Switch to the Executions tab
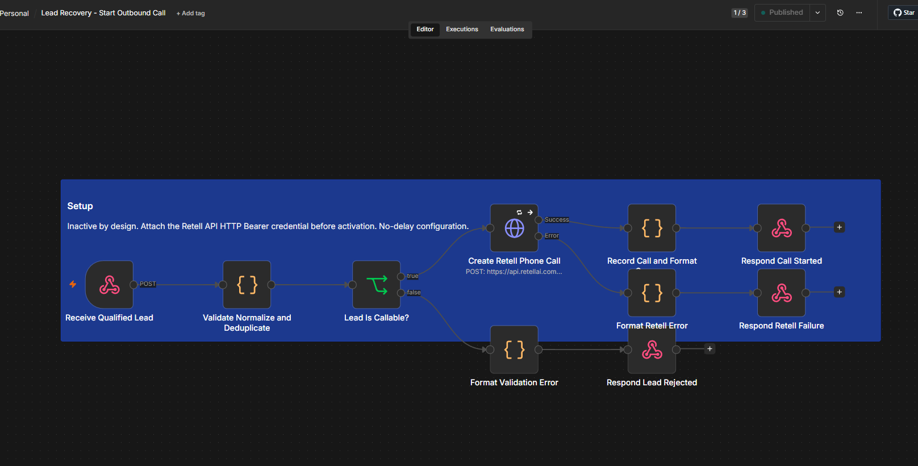 point(462,29)
